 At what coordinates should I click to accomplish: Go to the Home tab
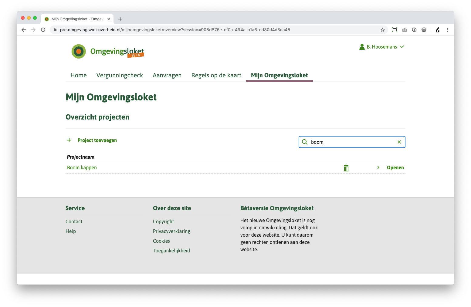79,75
